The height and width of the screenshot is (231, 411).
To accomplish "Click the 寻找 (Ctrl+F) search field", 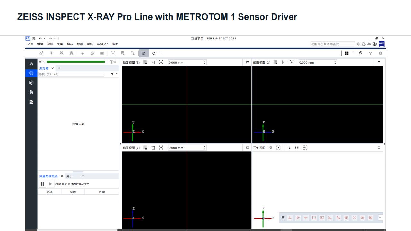I will (x=71, y=74).
